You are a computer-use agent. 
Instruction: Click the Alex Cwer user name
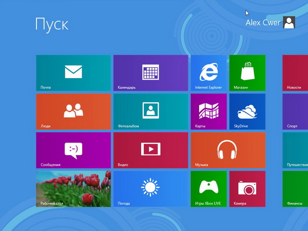[263, 23]
